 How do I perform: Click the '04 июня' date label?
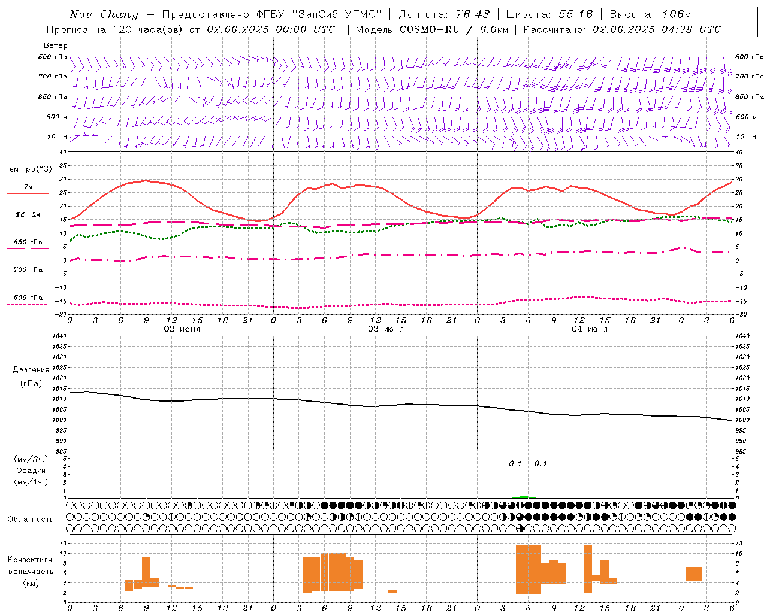(590, 329)
